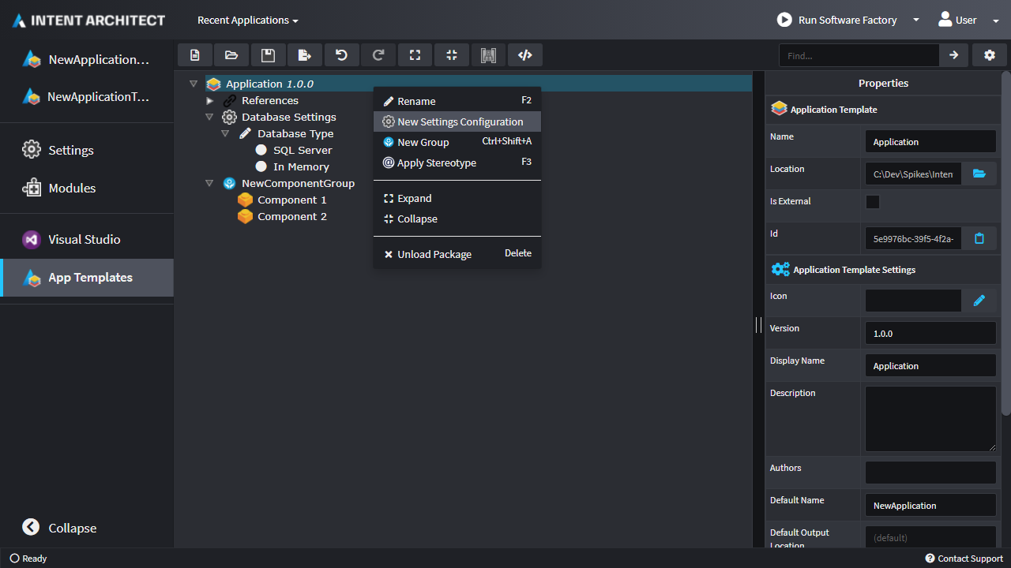
Task: Choose New Settings Configuration menu item
Action: (x=460, y=121)
